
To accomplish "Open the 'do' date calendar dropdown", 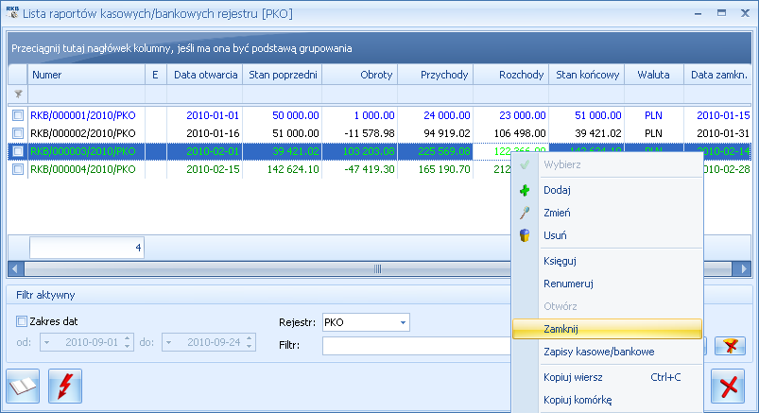I will [169, 343].
